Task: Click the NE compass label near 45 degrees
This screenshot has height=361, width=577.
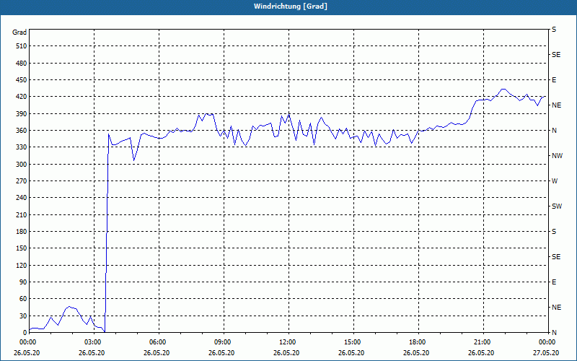Action: coord(556,308)
